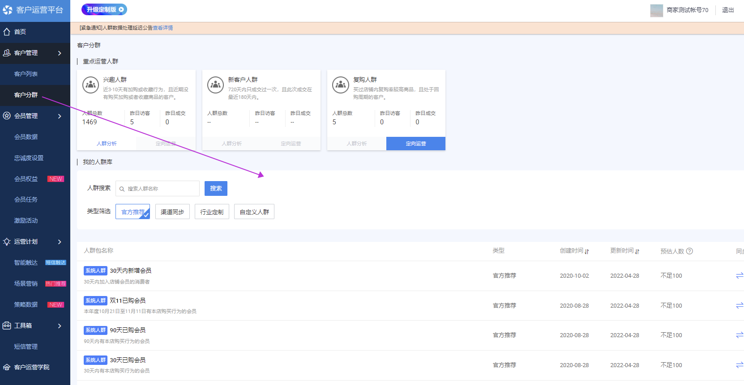This screenshot has width=744, height=385.
Task: Click the 工具箱 toolbox icon
Action: point(7,326)
